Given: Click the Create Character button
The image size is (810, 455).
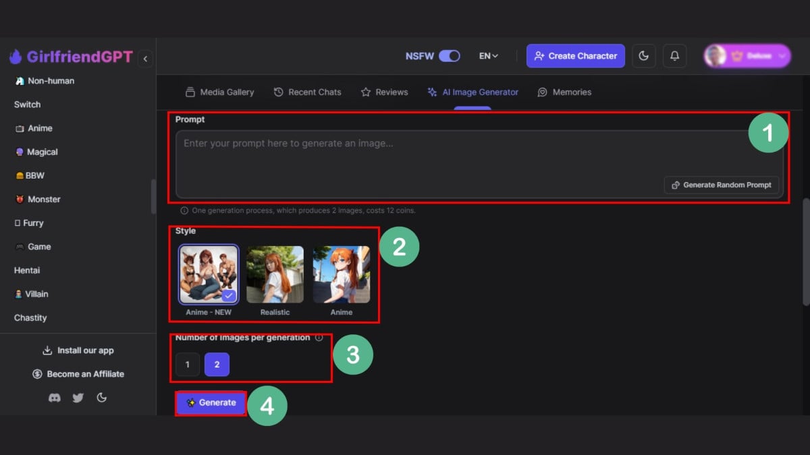Looking at the screenshot, I should click(x=575, y=56).
